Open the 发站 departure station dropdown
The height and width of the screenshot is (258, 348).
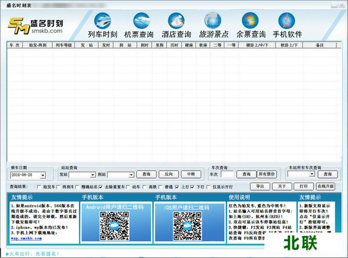click(92, 174)
